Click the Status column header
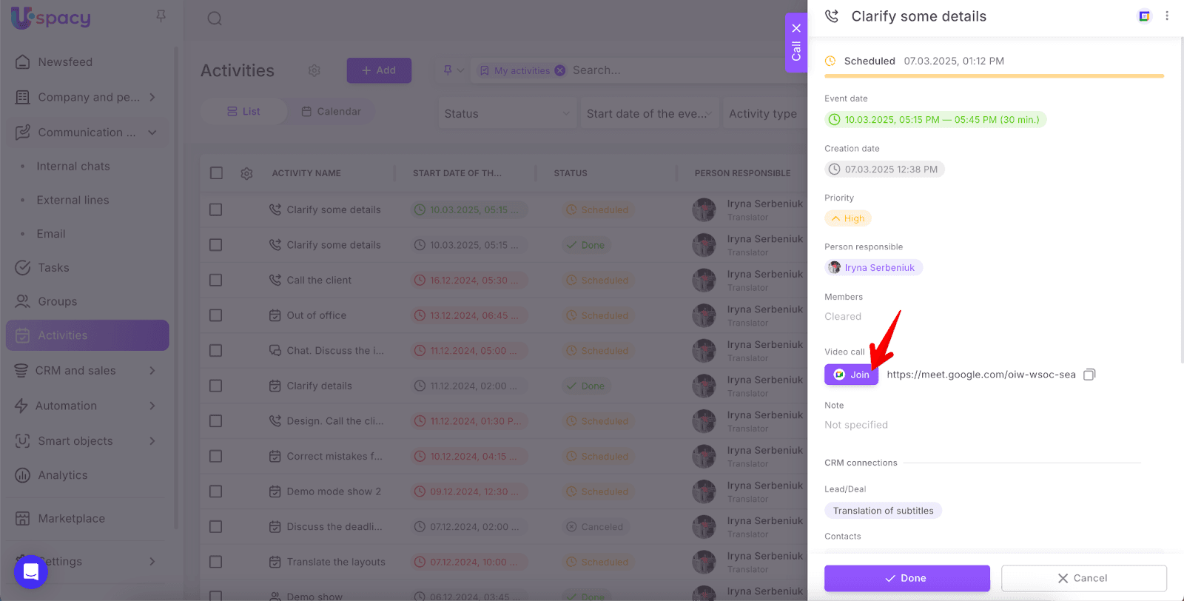Viewport: 1184px width, 601px height. [571, 173]
